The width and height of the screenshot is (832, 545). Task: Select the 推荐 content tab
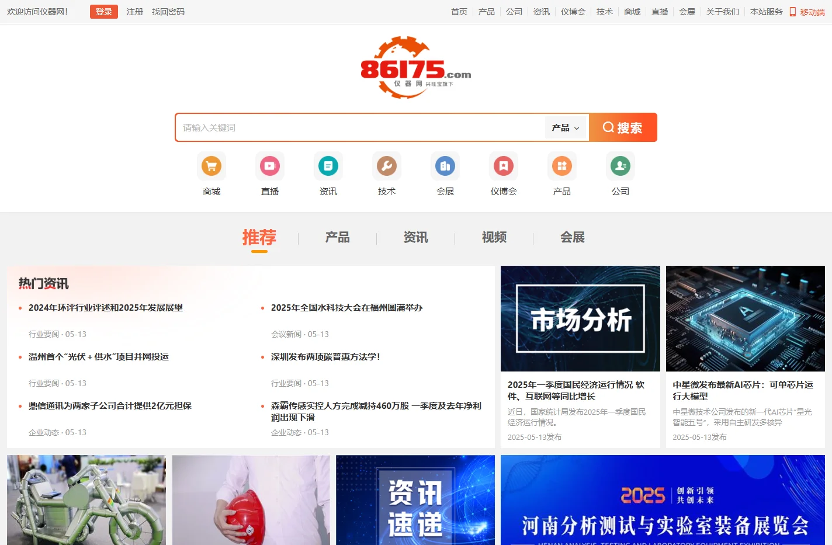coord(259,237)
